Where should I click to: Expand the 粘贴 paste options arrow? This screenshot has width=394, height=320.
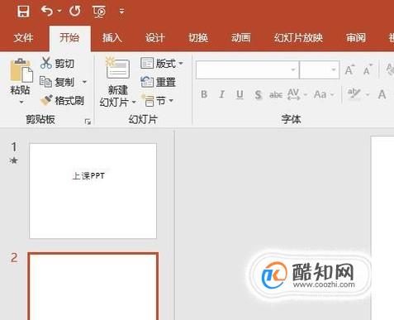(21, 103)
